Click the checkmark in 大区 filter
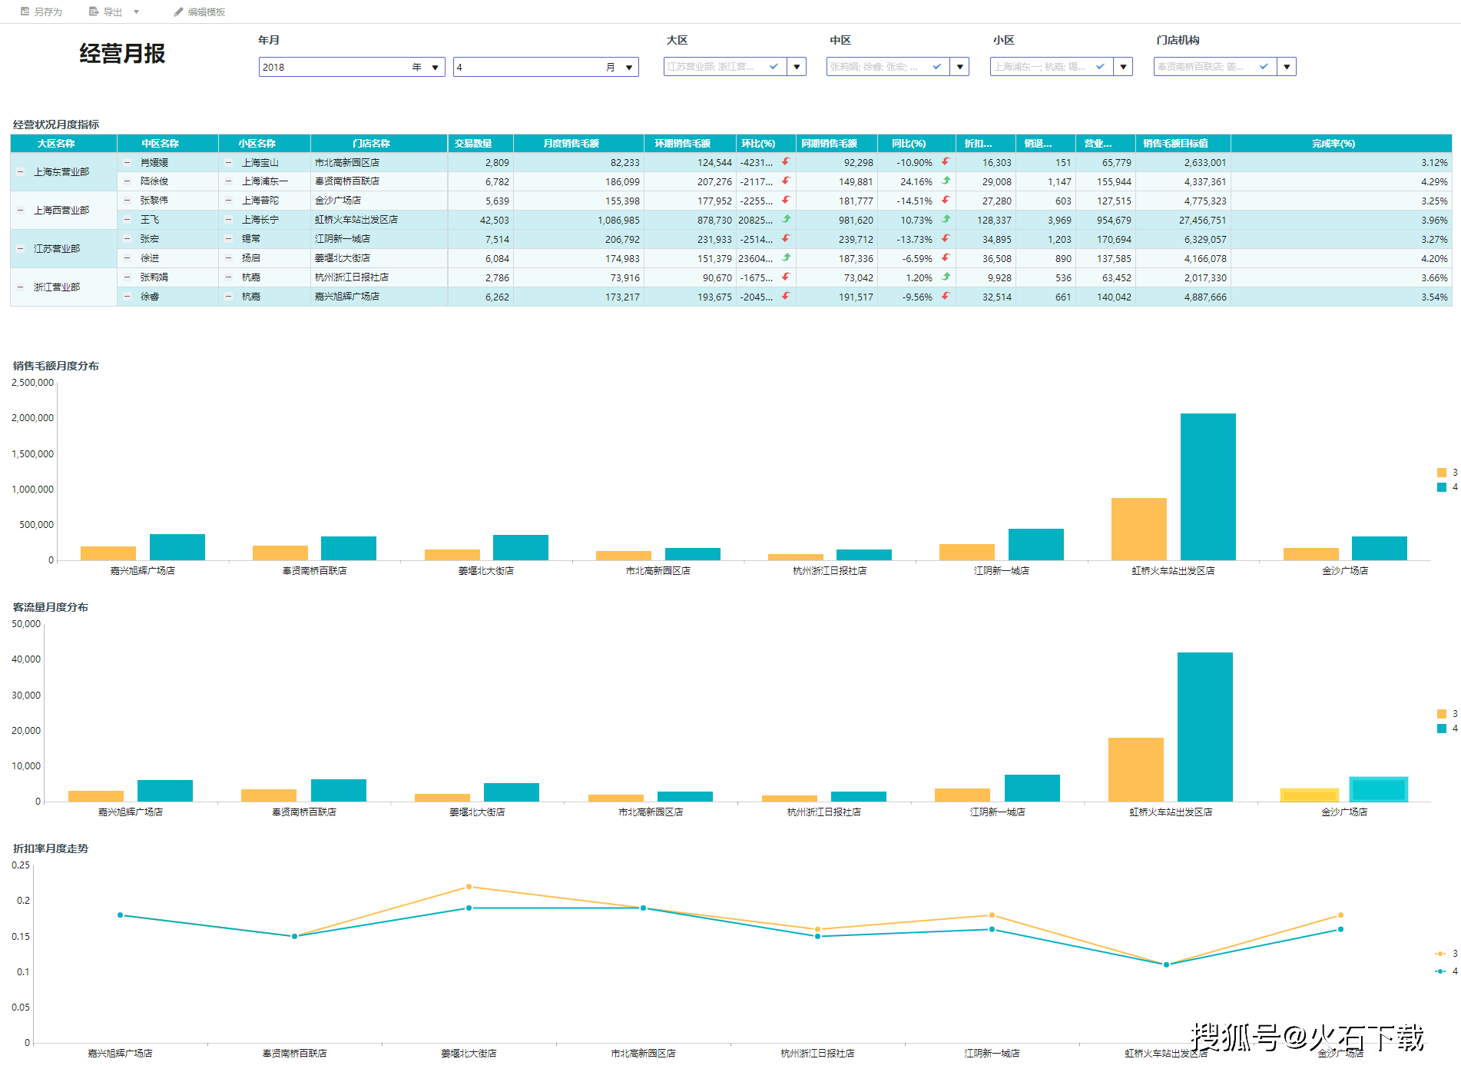Screen dimensions: 1461x1069 pyautogui.click(x=774, y=67)
